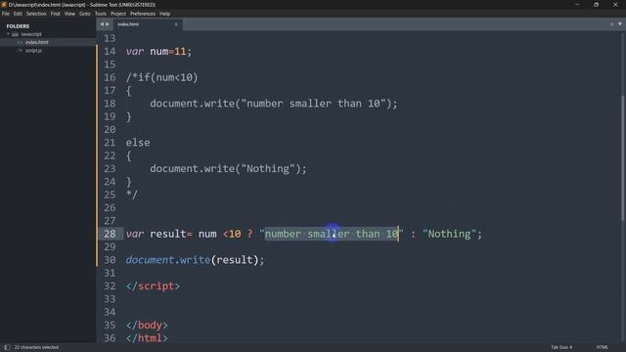This screenshot has width=626, height=352.
Task: Click 'result=' variable on line 28
Action: [171, 234]
